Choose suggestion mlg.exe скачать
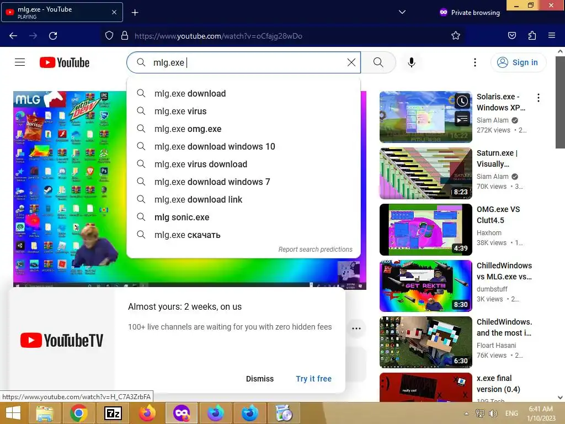565x424 pixels. 243,235
